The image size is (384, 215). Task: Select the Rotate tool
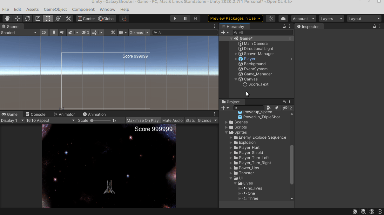(28, 18)
